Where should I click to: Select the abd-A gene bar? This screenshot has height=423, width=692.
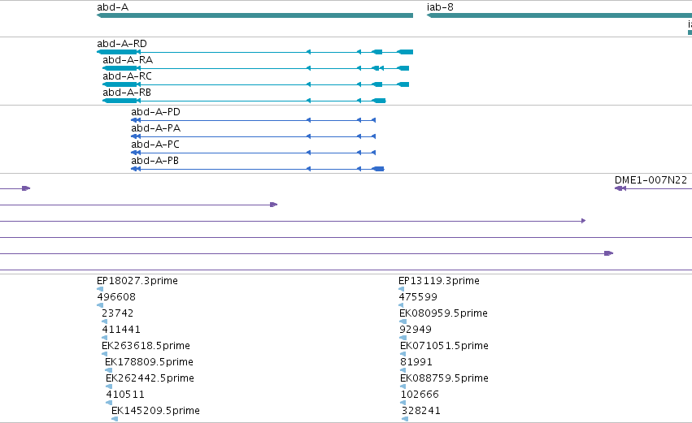coord(255,15)
